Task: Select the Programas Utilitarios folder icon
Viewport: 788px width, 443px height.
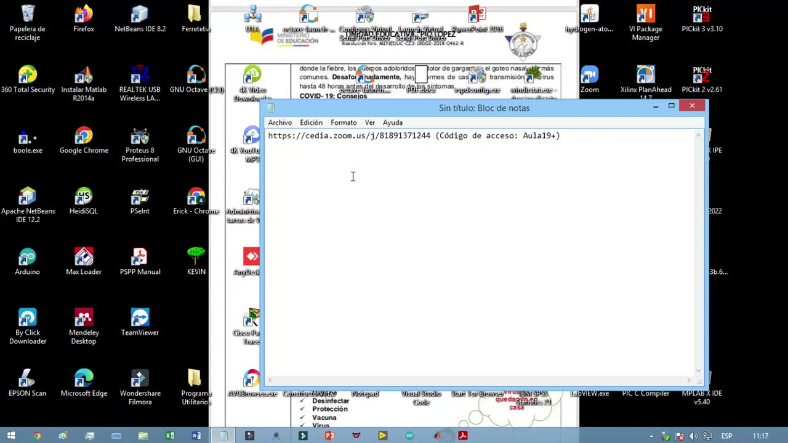Action: pos(196,388)
